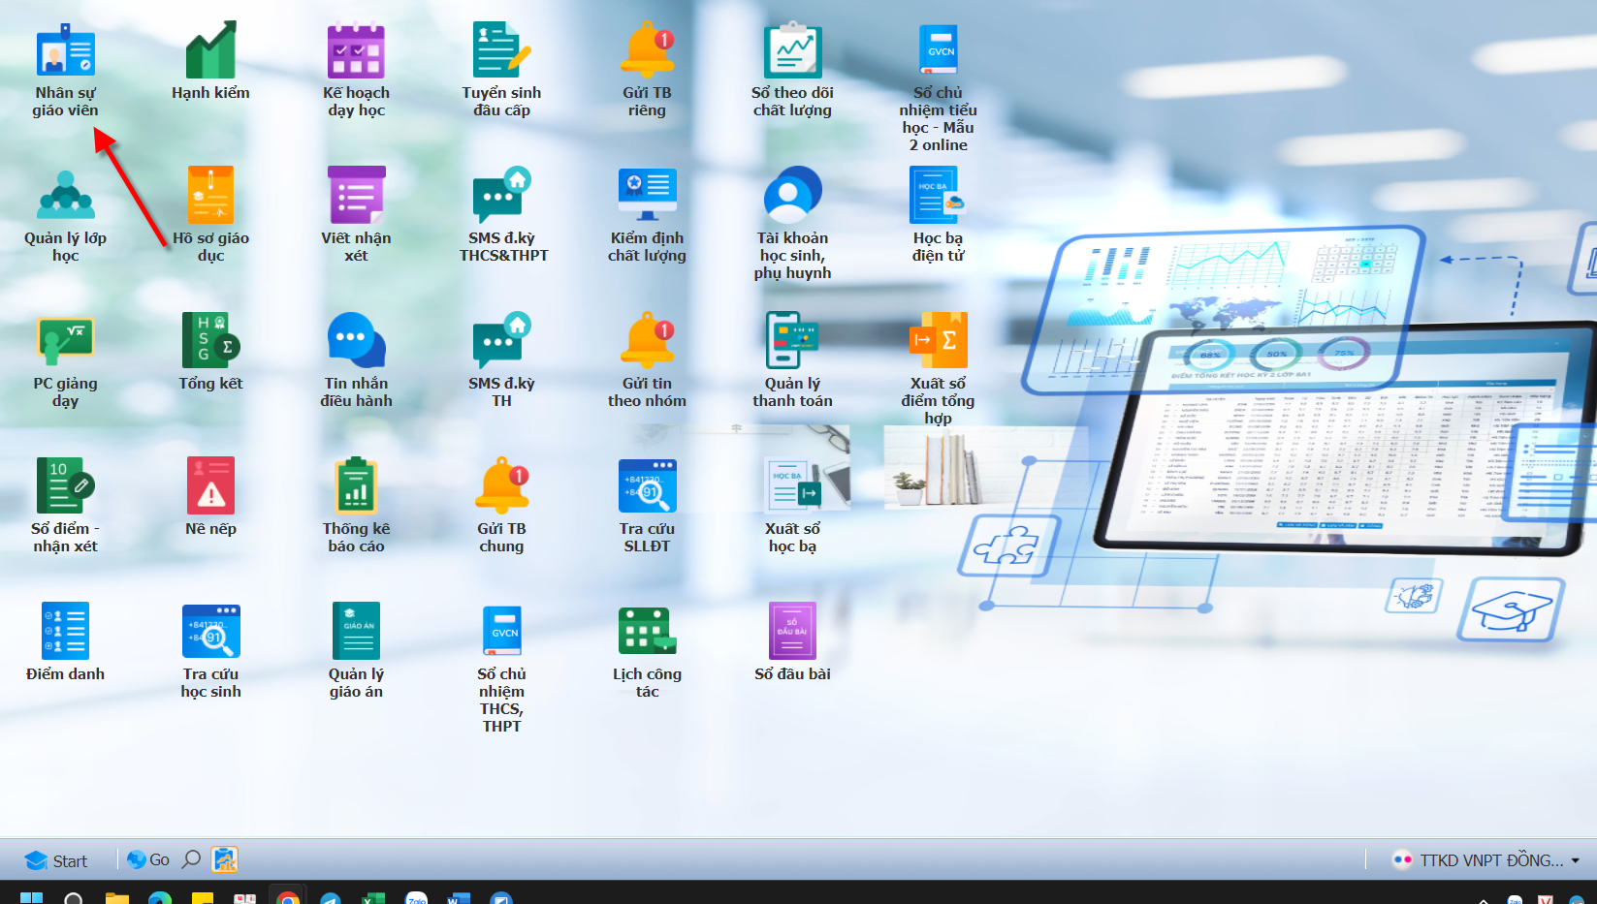The width and height of the screenshot is (1597, 904).
Task: Open Lịch công tác calendar
Action: pos(647,632)
